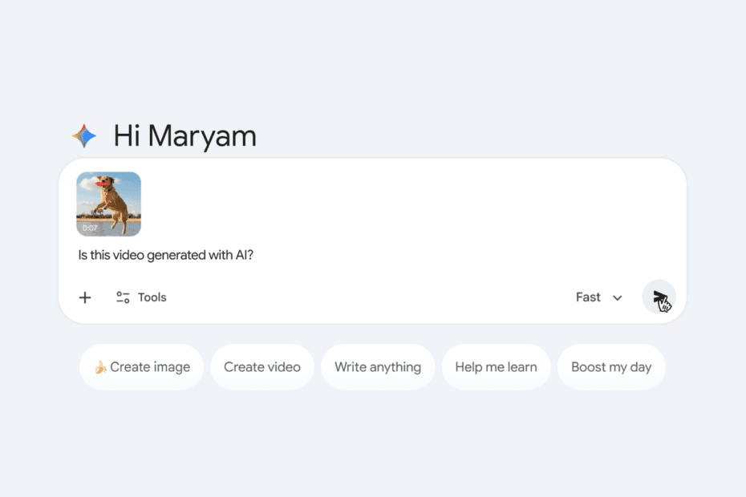
Task: Click the banana icon on Create image
Action: [100, 367]
